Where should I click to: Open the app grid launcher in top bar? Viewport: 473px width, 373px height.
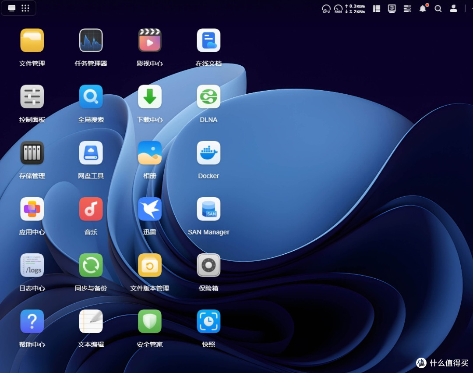tap(25, 8)
